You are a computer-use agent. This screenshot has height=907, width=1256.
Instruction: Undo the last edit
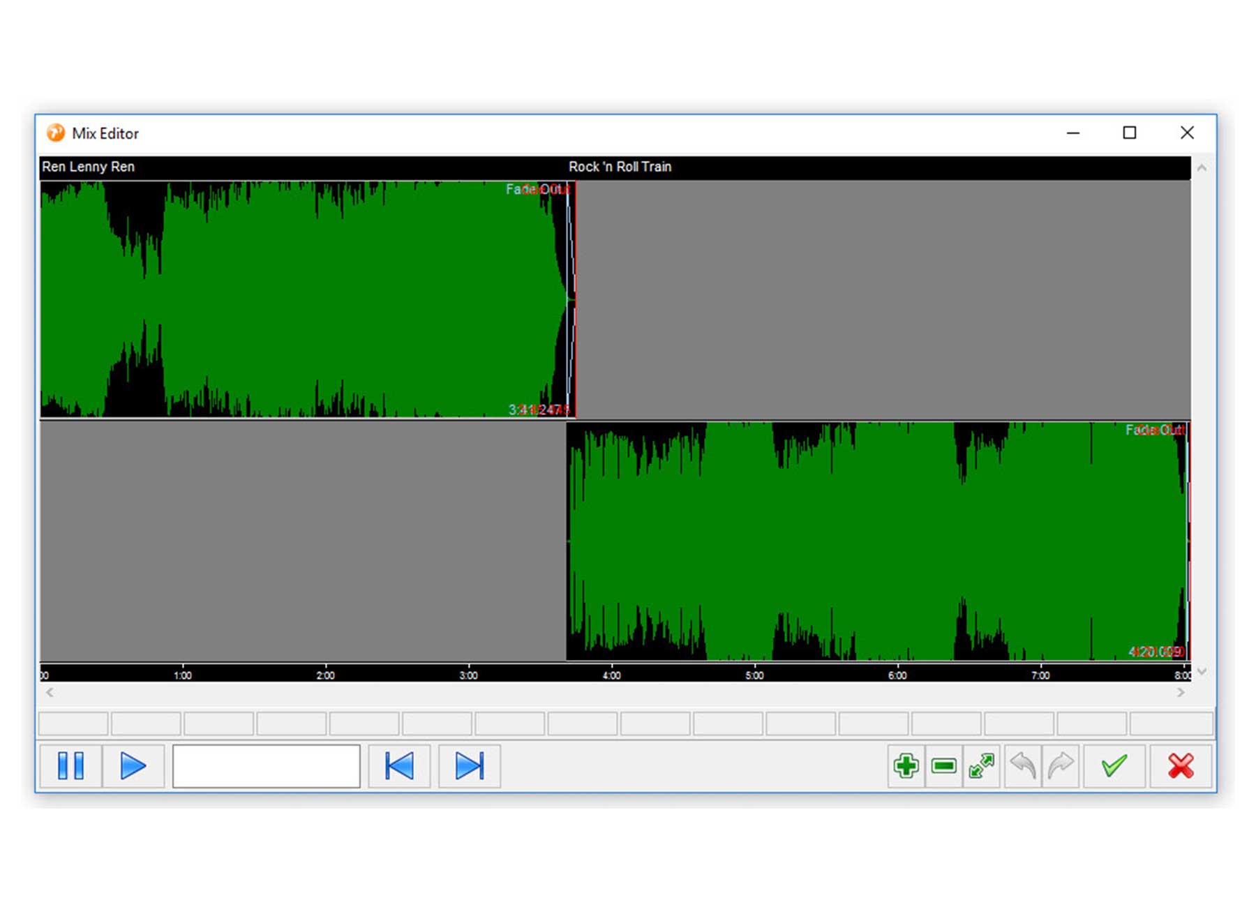(x=1023, y=766)
